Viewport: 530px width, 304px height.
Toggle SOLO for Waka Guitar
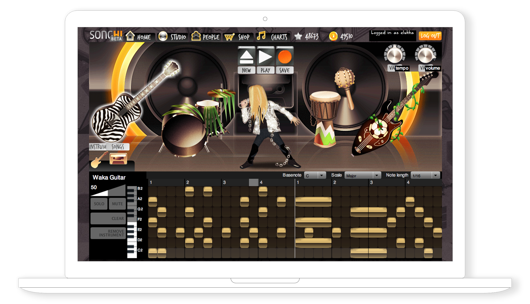(x=99, y=204)
